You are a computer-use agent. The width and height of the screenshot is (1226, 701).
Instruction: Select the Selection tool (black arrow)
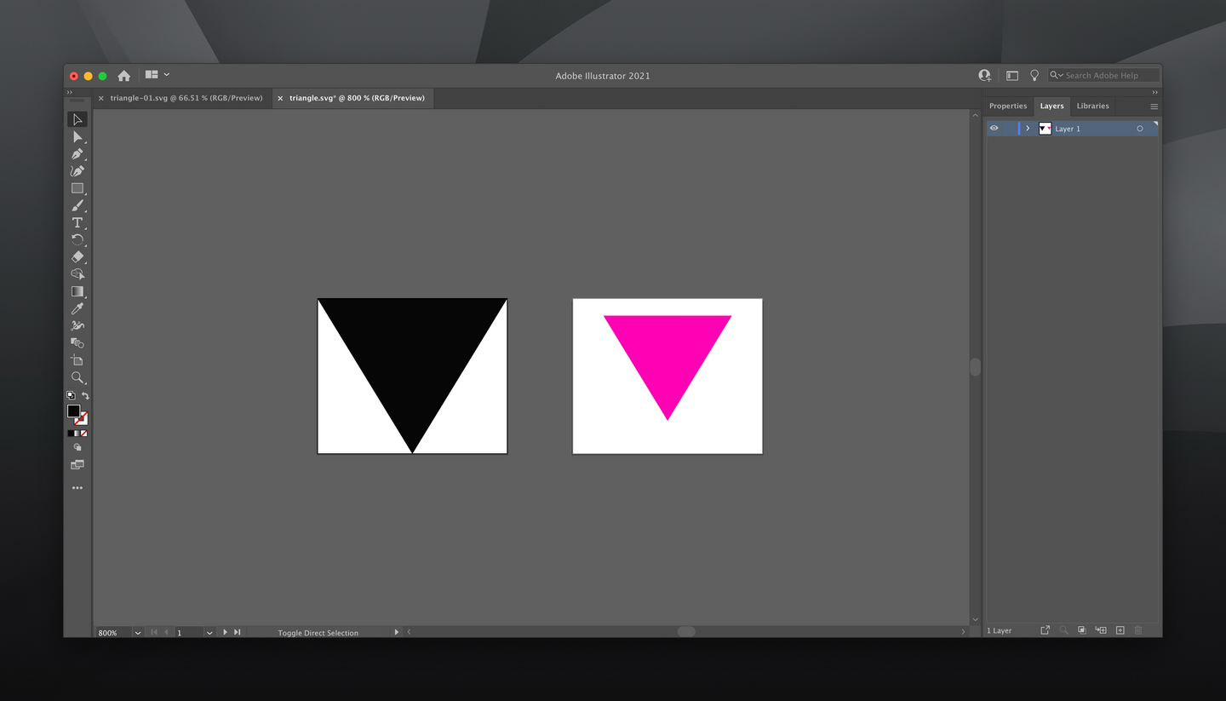point(77,119)
